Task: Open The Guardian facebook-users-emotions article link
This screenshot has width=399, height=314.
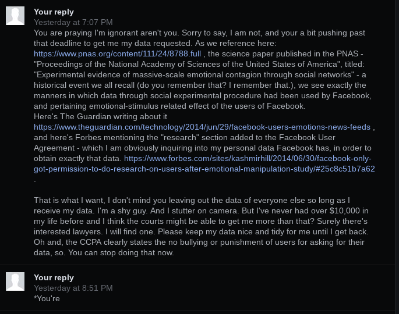Action: pyautogui.click(x=202, y=127)
